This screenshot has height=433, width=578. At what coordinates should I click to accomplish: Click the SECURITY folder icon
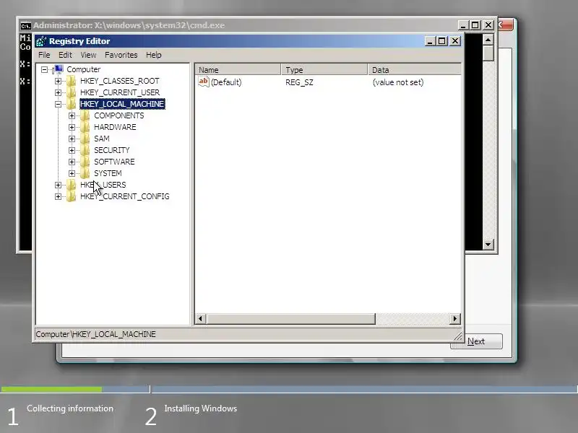click(85, 150)
